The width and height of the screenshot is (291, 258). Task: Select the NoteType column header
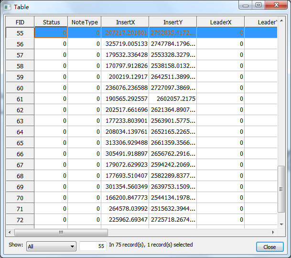tap(84, 22)
